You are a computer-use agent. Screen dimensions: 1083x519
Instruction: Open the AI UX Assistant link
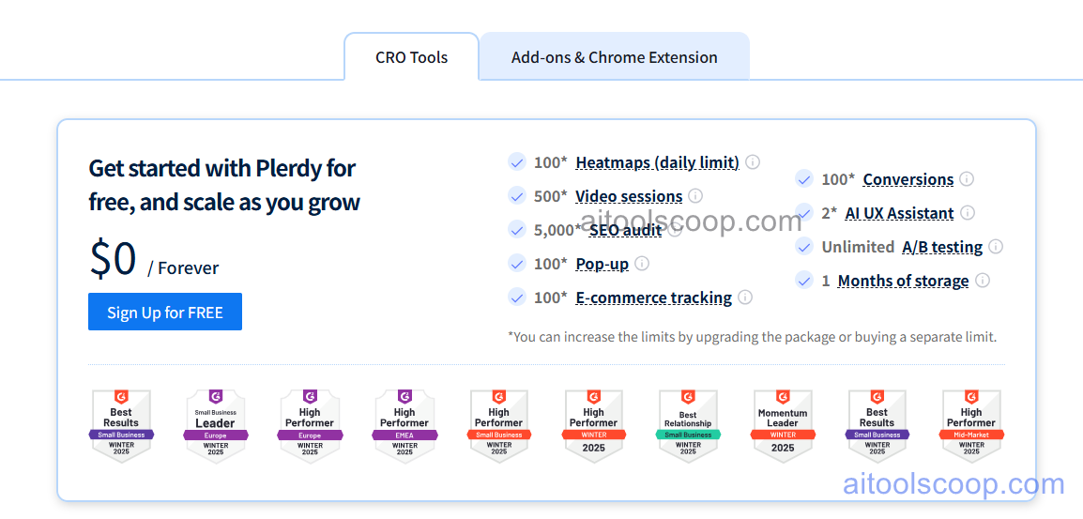(899, 214)
